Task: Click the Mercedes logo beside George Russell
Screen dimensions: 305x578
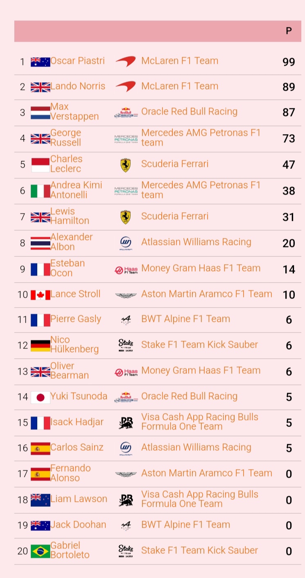Action: coord(126,139)
